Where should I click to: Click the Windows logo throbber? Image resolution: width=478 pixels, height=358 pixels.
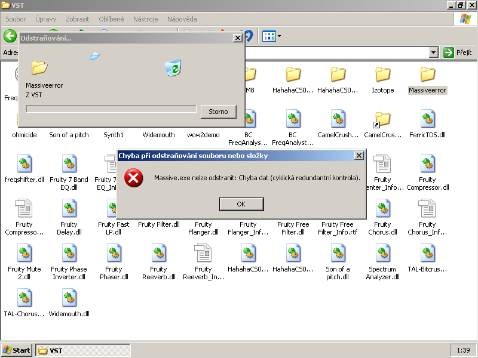tap(465, 19)
